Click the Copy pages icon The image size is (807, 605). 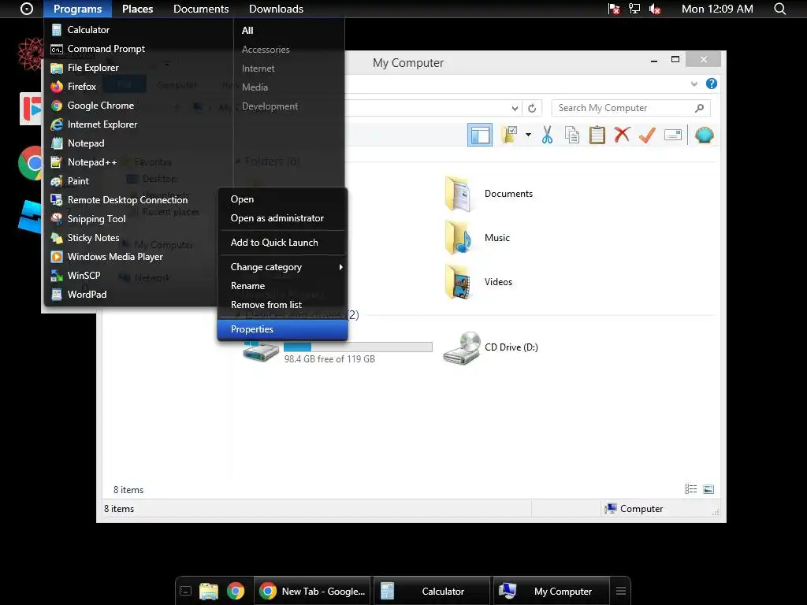coord(572,135)
